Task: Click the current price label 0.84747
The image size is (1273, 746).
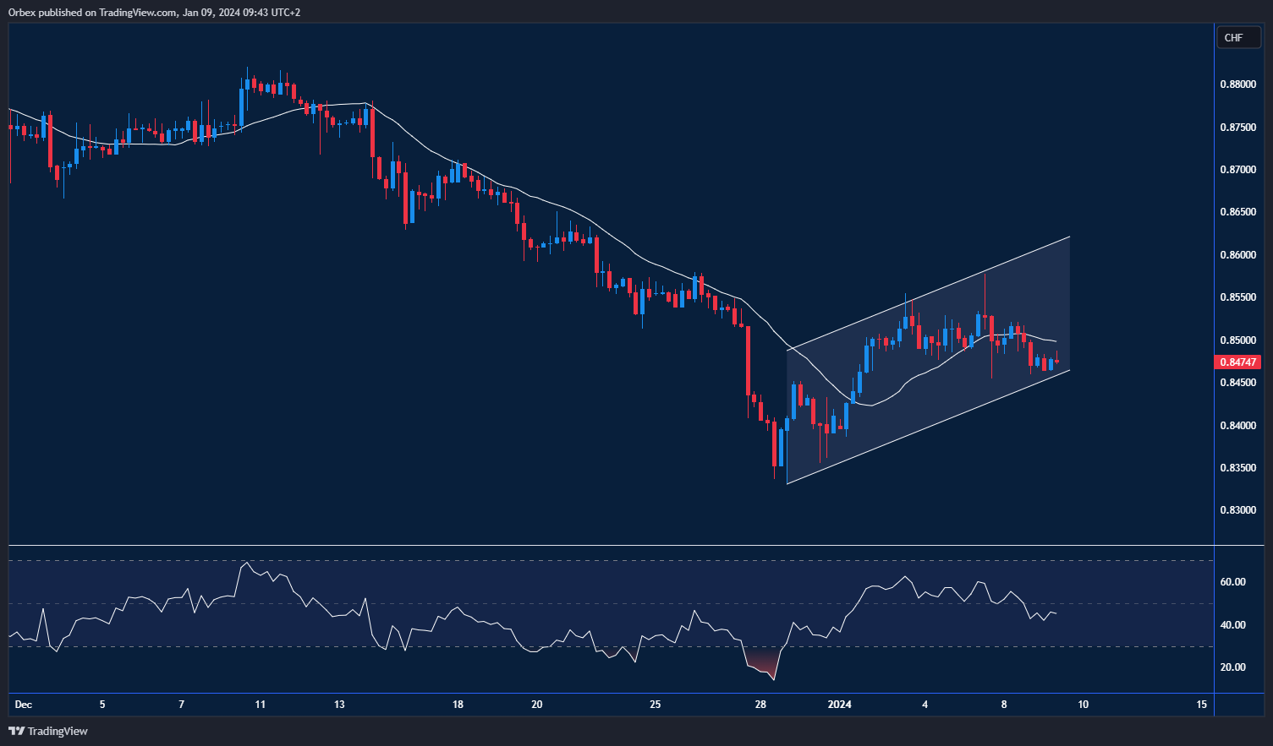Action: coord(1237,361)
